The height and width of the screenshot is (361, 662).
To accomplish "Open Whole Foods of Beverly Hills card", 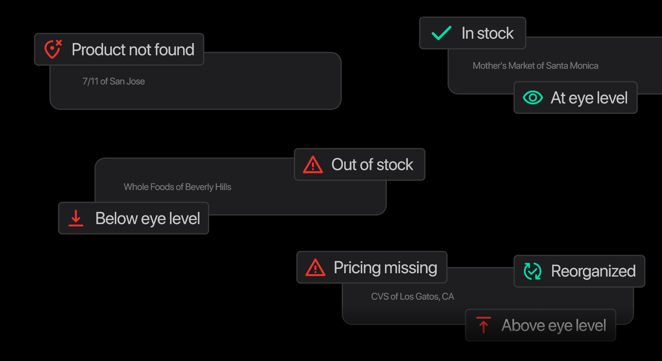I will click(241, 187).
